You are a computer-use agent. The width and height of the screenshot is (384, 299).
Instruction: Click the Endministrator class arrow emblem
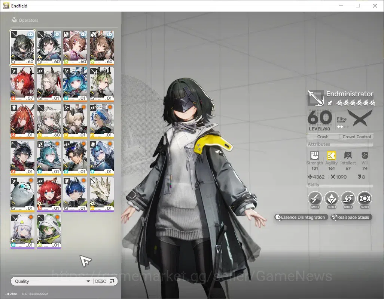(x=316, y=98)
